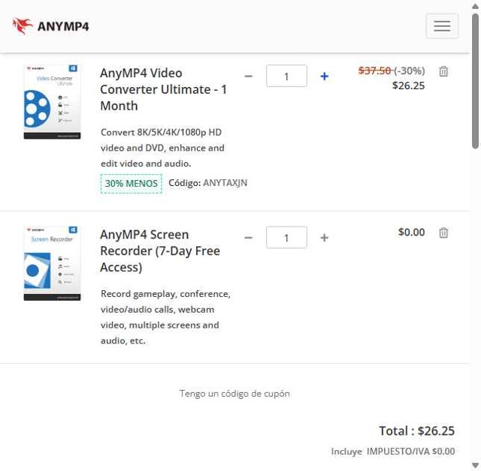The image size is (481, 471).
Task: Decrease Video Converter Ultimate quantity
Action: 248,76
